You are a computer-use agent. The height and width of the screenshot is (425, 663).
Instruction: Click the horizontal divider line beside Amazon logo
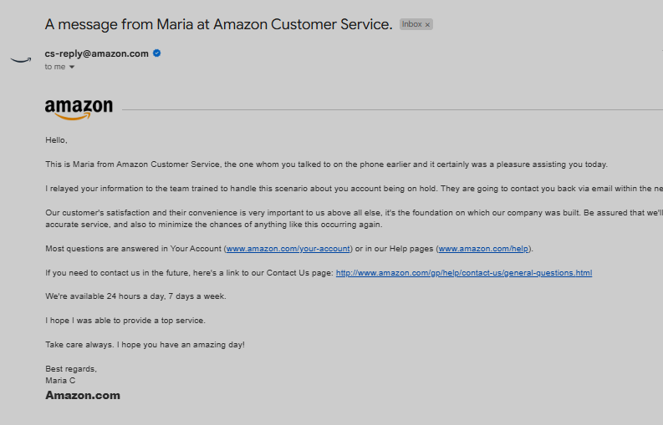tap(392, 110)
